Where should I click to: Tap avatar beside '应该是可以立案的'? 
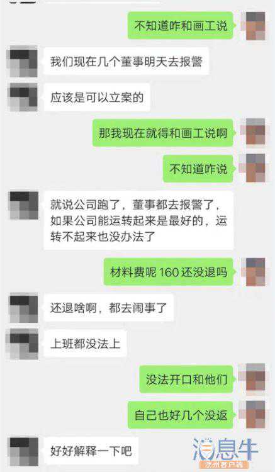tap(24, 97)
